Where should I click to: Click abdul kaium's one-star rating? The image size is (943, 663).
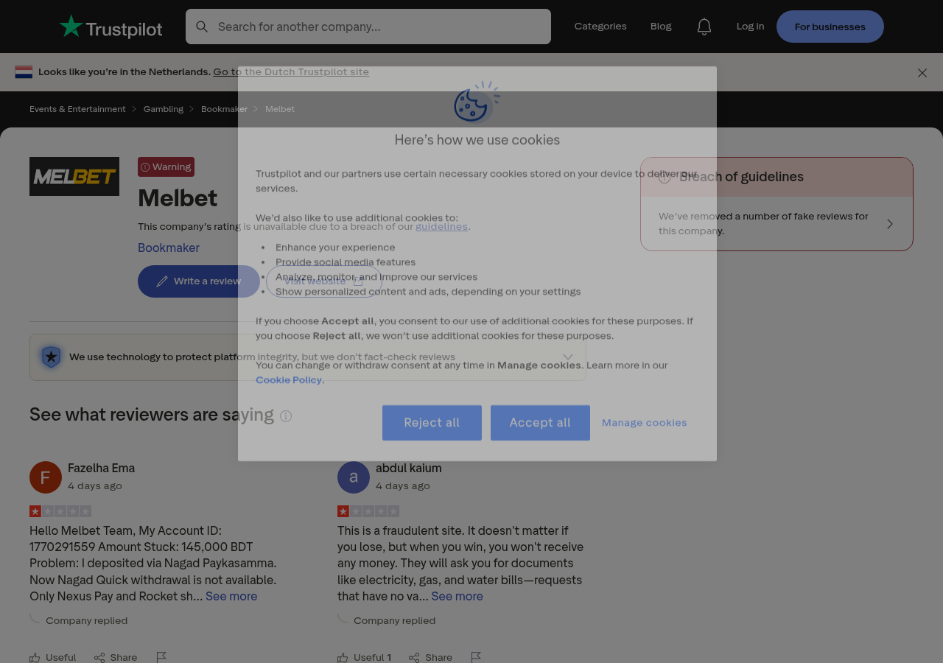tap(368, 511)
